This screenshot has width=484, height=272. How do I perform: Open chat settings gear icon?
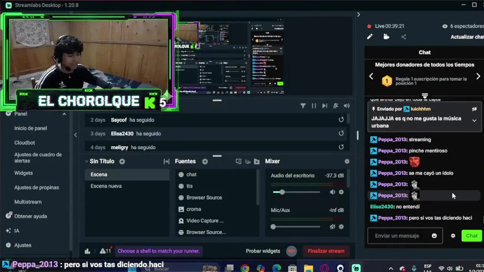(x=453, y=236)
